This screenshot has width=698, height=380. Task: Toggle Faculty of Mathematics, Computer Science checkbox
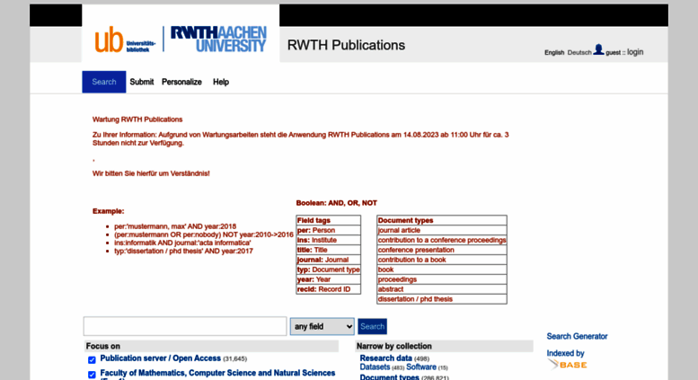[x=92, y=375]
